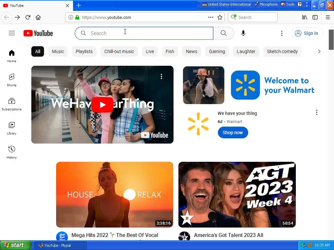
Task: Open the YouTube hamburger guide menu
Action: [12, 33]
